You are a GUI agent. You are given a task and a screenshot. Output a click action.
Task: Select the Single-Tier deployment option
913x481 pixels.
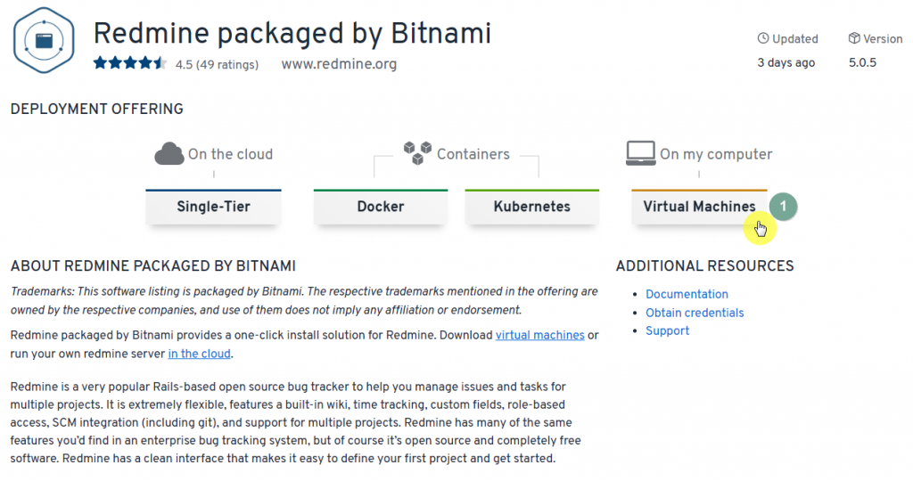tap(213, 207)
